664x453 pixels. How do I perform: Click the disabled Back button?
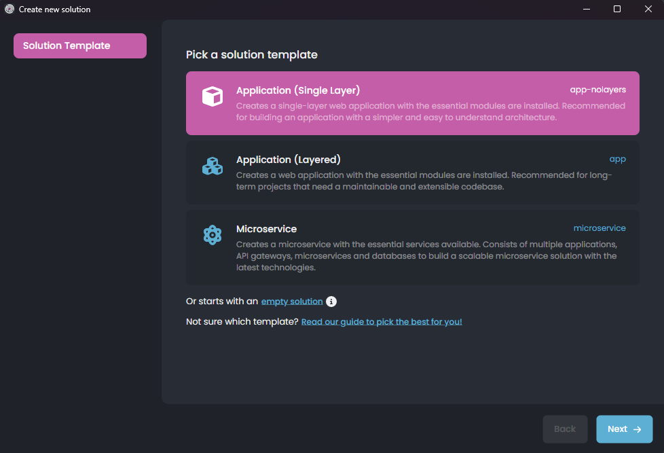(x=565, y=429)
